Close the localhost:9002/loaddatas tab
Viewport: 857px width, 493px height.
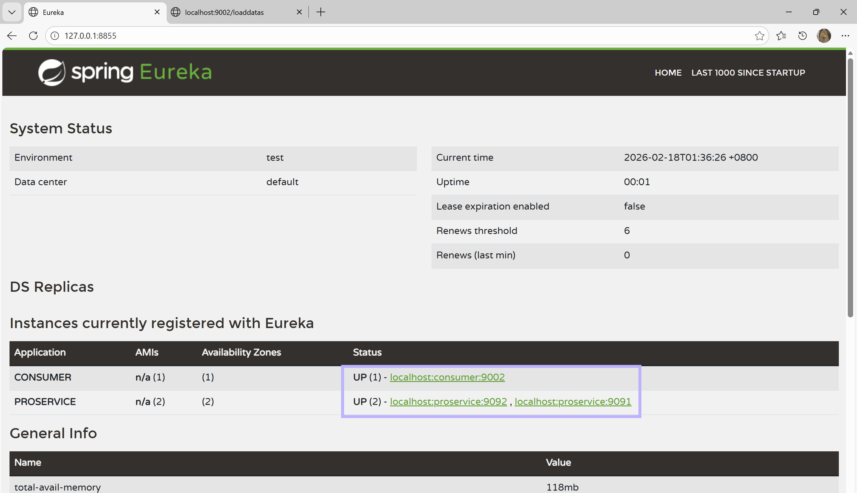tap(299, 12)
